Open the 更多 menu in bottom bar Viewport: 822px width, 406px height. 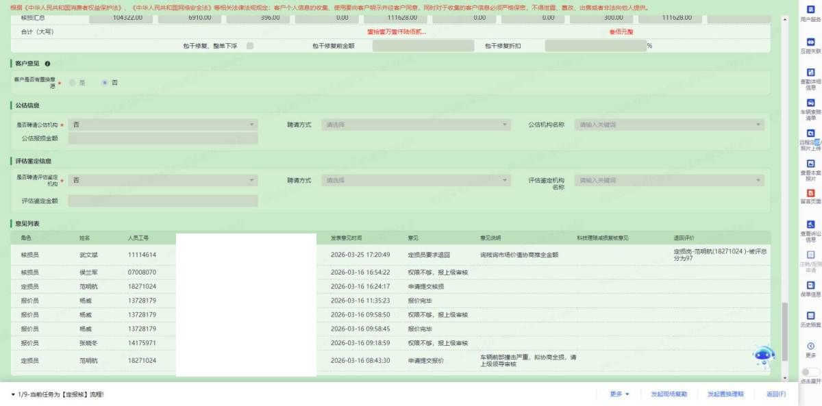point(619,394)
